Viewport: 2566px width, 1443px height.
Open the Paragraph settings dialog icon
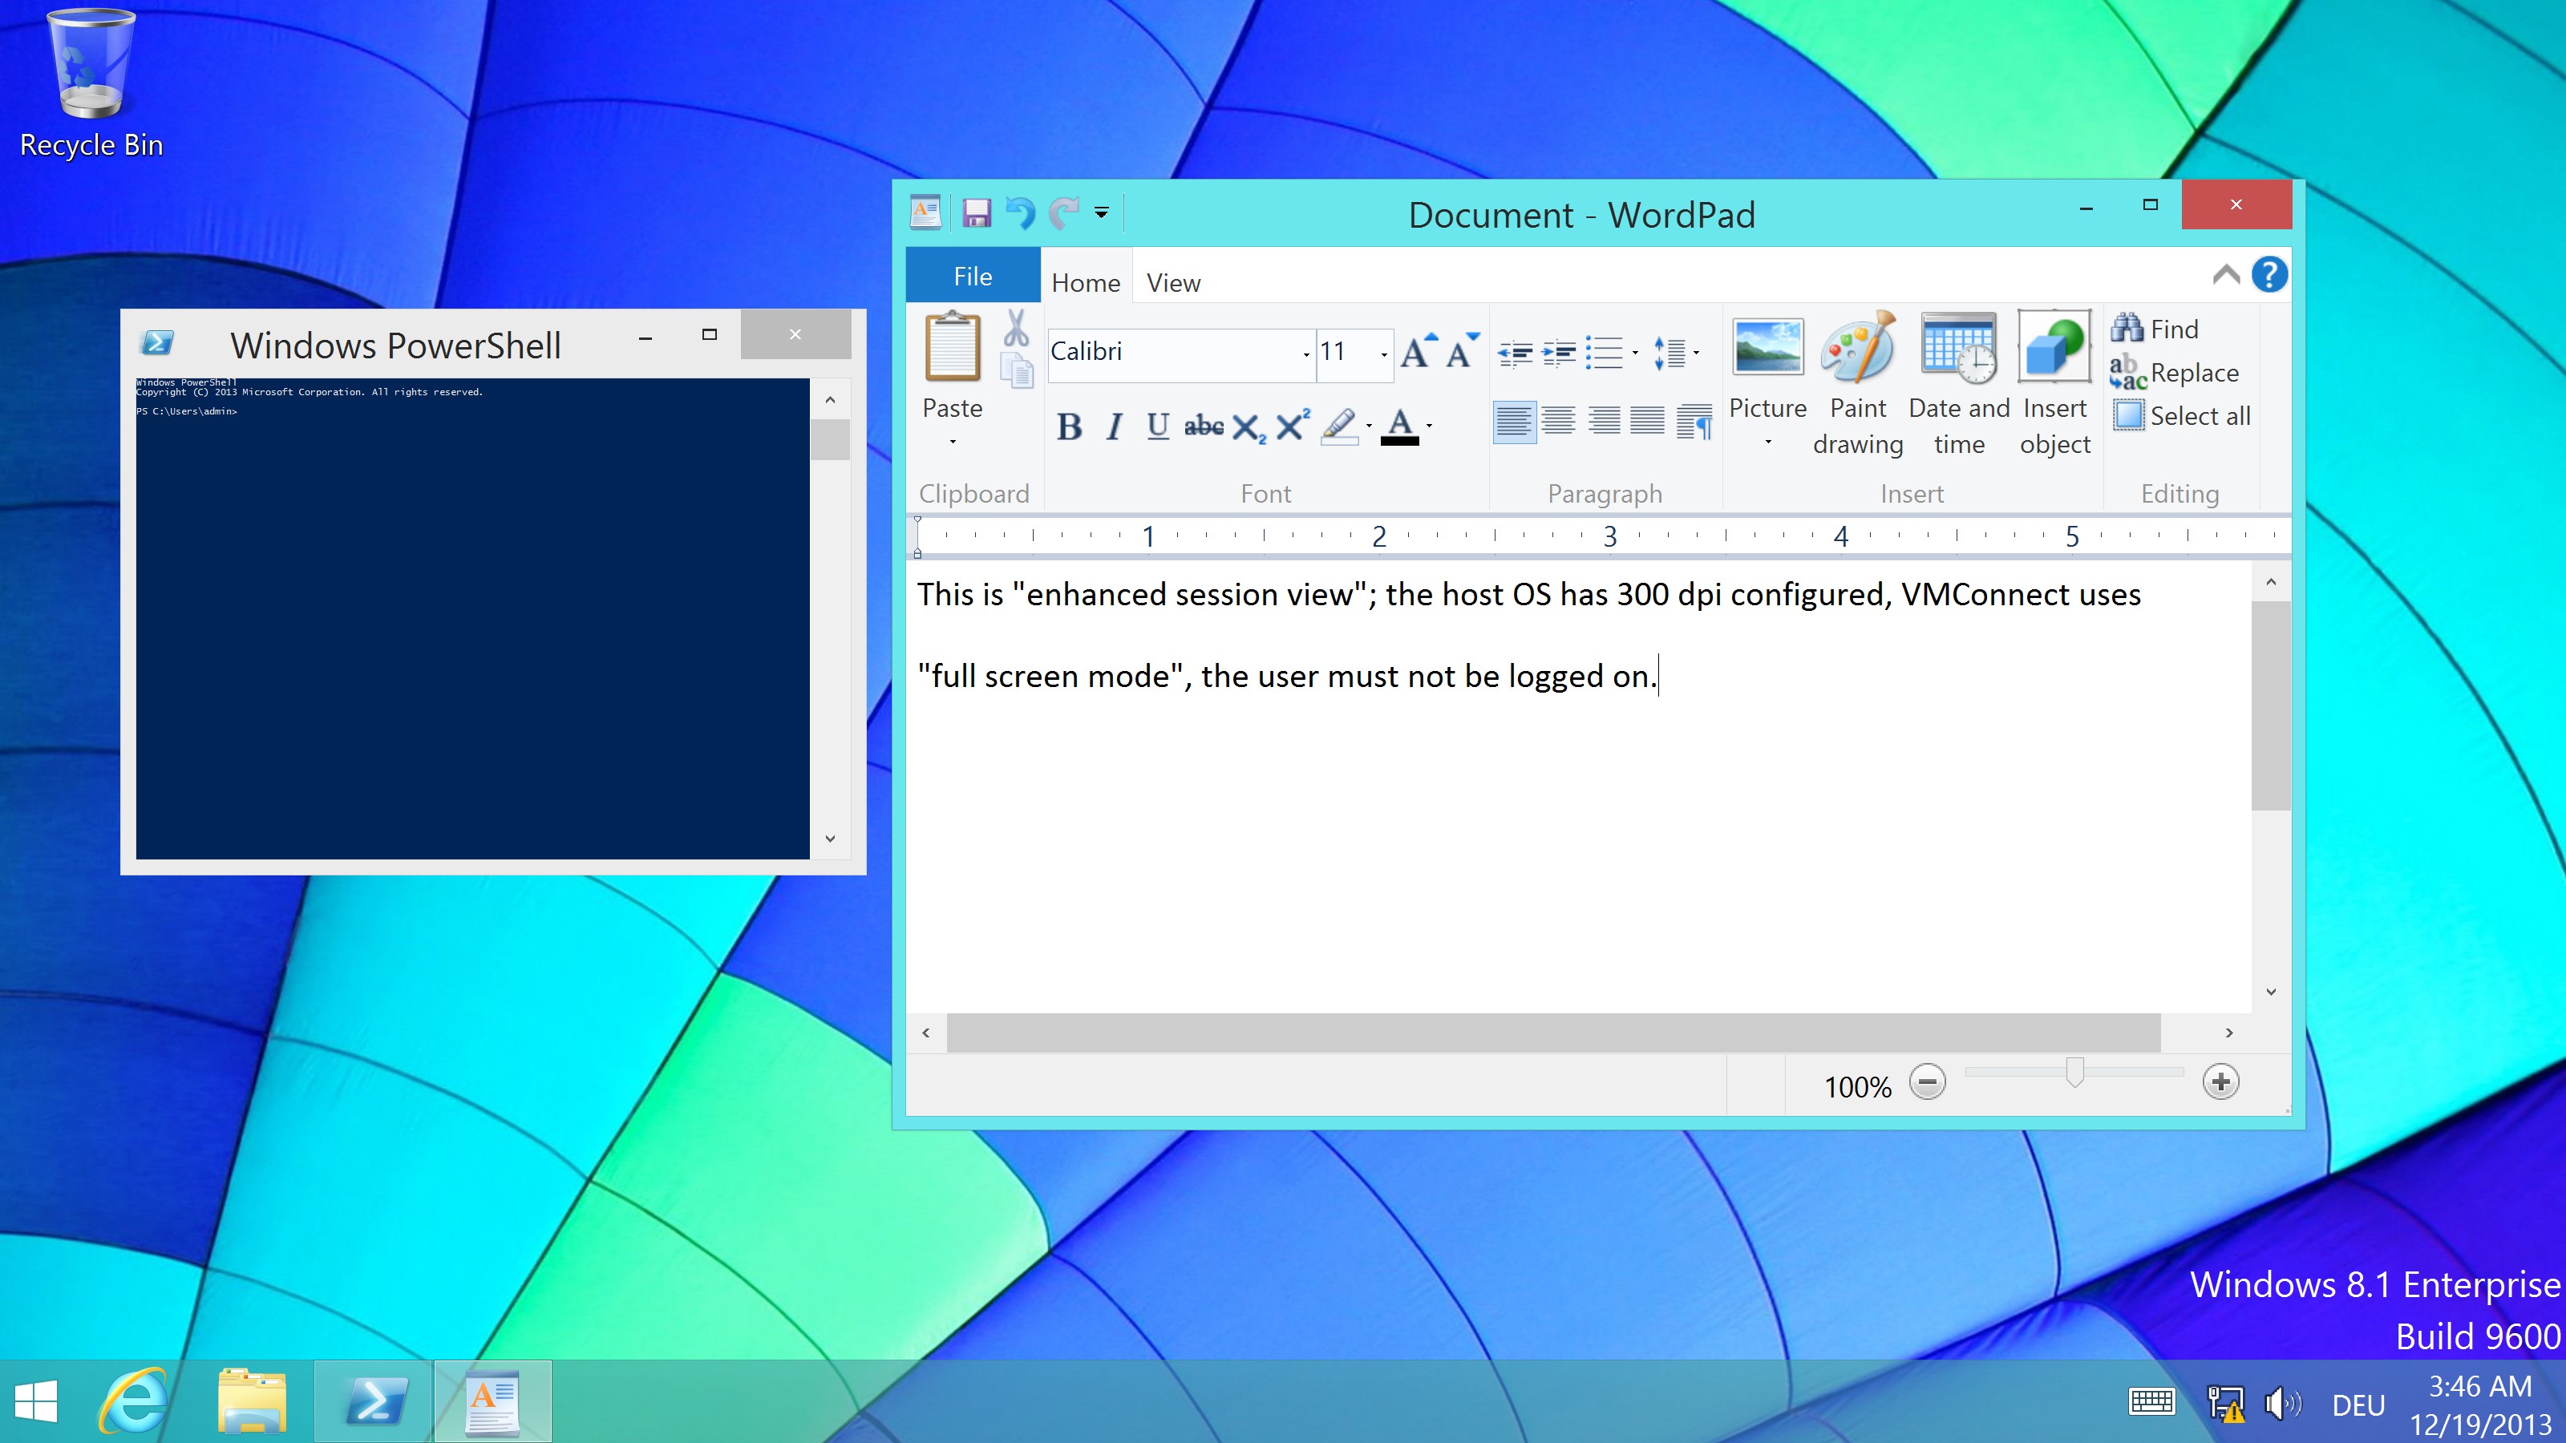click(1694, 422)
